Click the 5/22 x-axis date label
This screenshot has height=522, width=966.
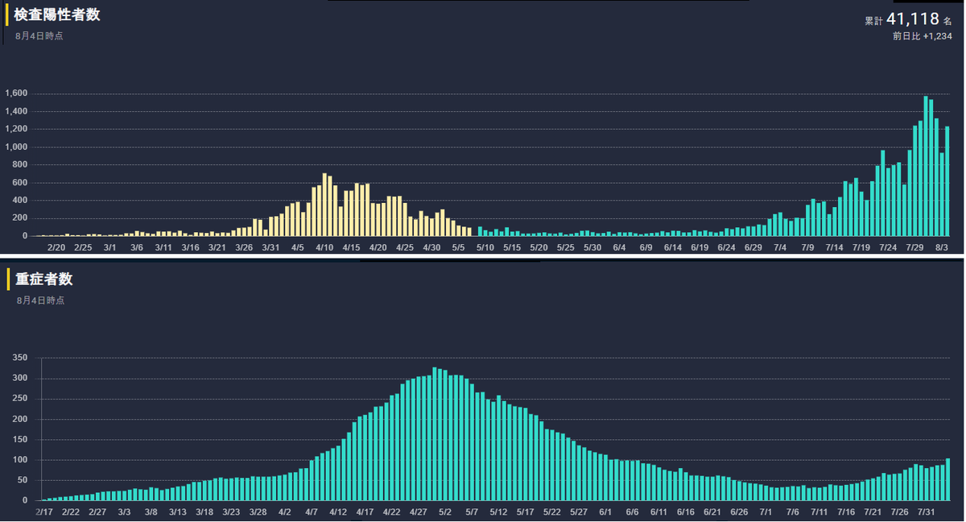coord(552,512)
